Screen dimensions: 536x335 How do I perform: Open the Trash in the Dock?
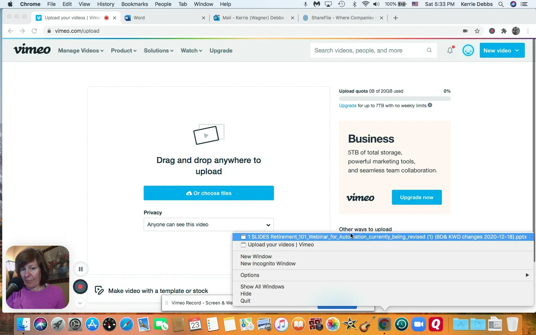pos(513,325)
